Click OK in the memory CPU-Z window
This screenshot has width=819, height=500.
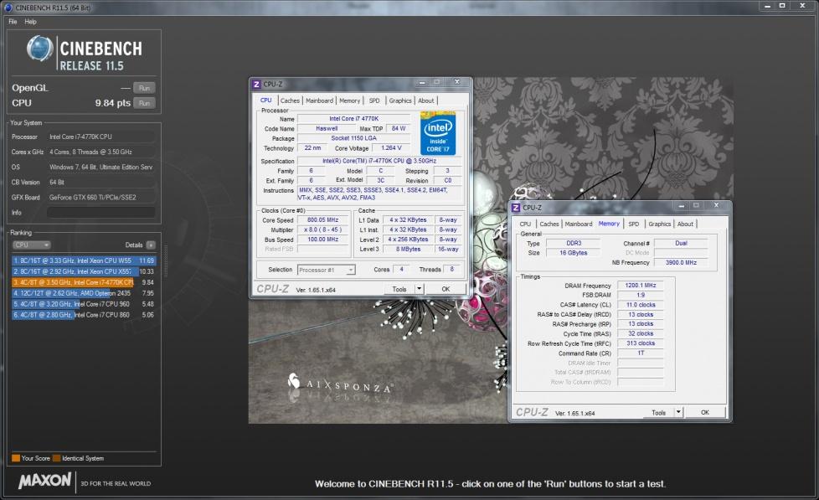point(704,413)
